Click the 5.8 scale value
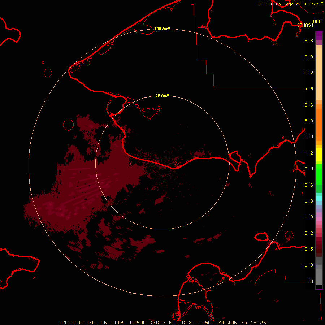 point(309,121)
